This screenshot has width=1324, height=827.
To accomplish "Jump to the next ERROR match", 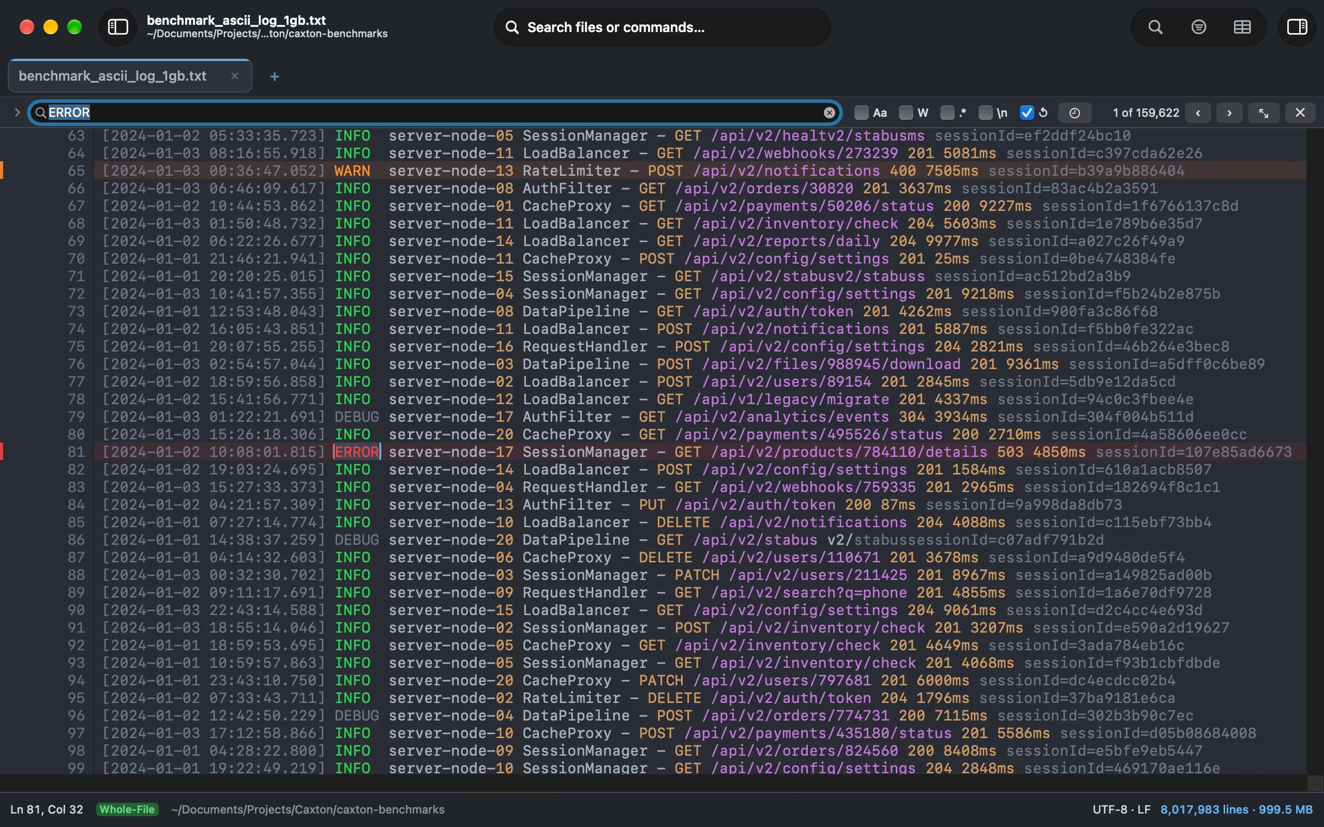I will [x=1229, y=113].
